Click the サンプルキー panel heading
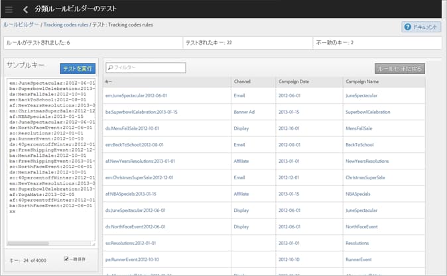The height and width of the screenshot is (276, 447). pos(25,65)
